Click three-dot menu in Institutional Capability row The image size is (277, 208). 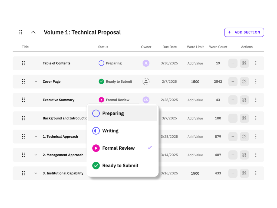(x=256, y=173)
